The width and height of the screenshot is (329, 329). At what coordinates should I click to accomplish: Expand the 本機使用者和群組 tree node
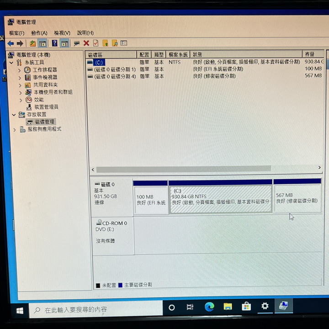[x=21, y=93]
